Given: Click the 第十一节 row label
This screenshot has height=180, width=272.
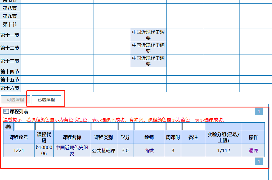Looking at the screenshot, I should (x=10, y=35).
